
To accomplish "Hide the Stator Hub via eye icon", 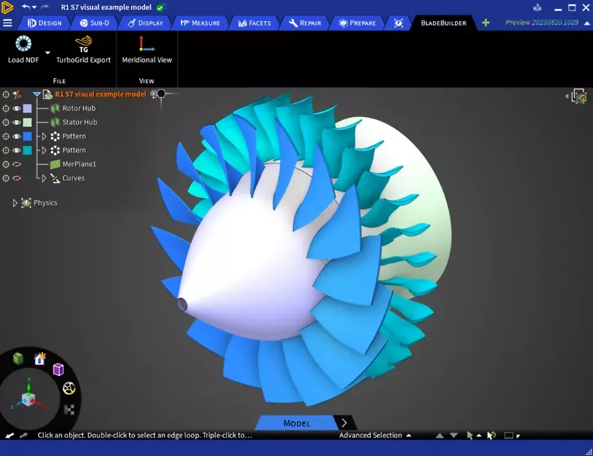I will tap(16, 122).
